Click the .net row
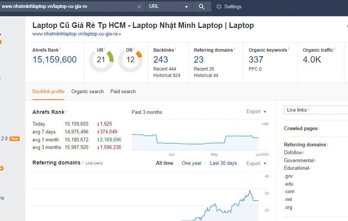 click(288, 199)
